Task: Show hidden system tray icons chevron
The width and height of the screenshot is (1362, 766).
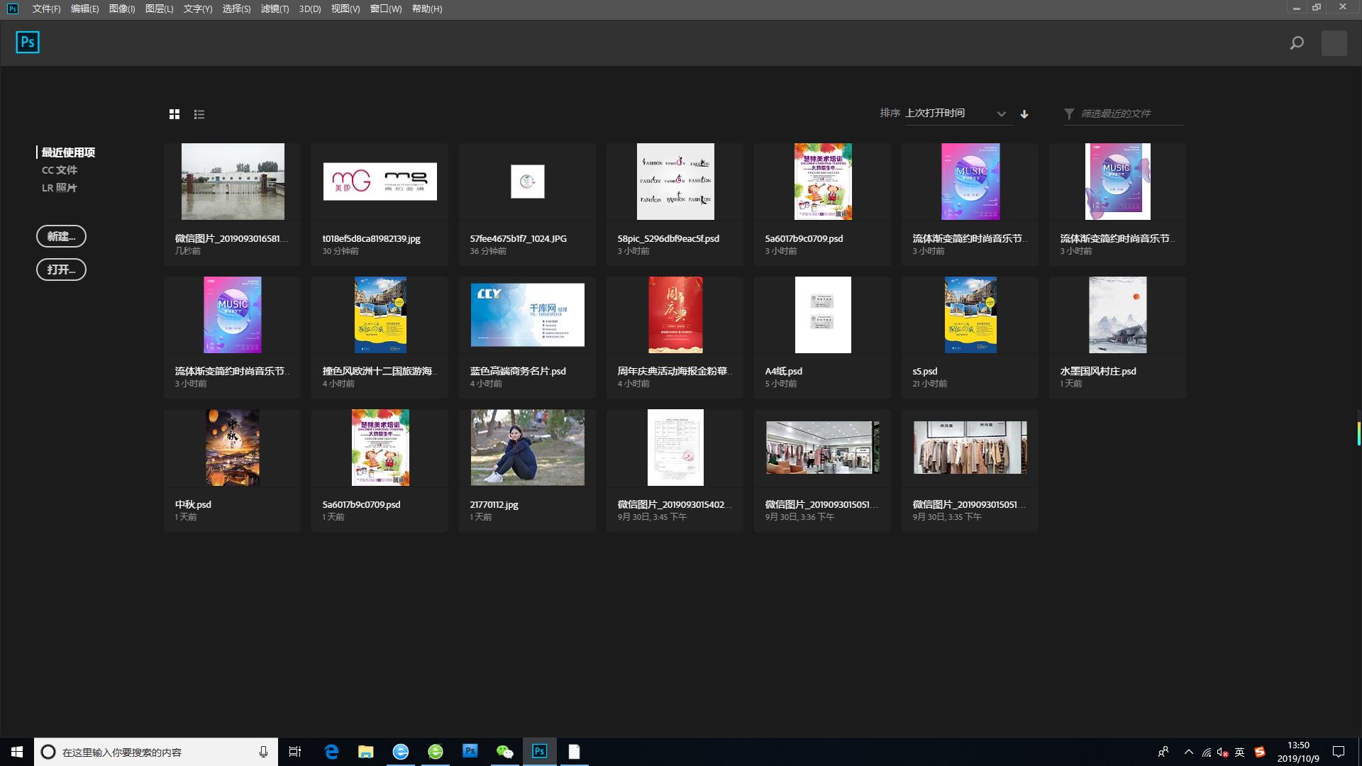Action: pyautogui.click(x=1188, y=752)
